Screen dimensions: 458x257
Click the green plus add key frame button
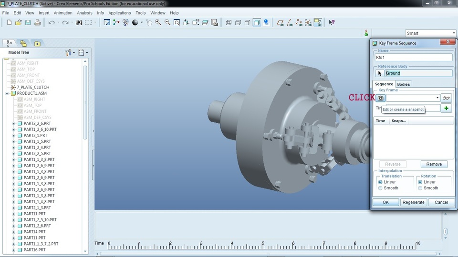446,109
